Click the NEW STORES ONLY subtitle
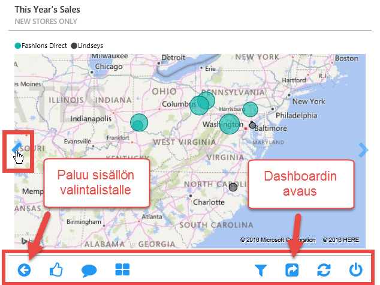Image resolution: width=380 pixels, height=285 pixels. click(x=46, y=22)
